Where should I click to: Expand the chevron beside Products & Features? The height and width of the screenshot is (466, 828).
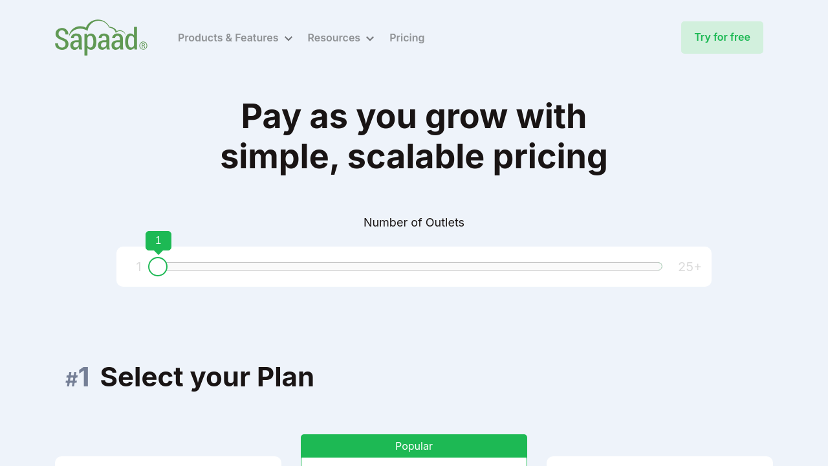[289, 39]
